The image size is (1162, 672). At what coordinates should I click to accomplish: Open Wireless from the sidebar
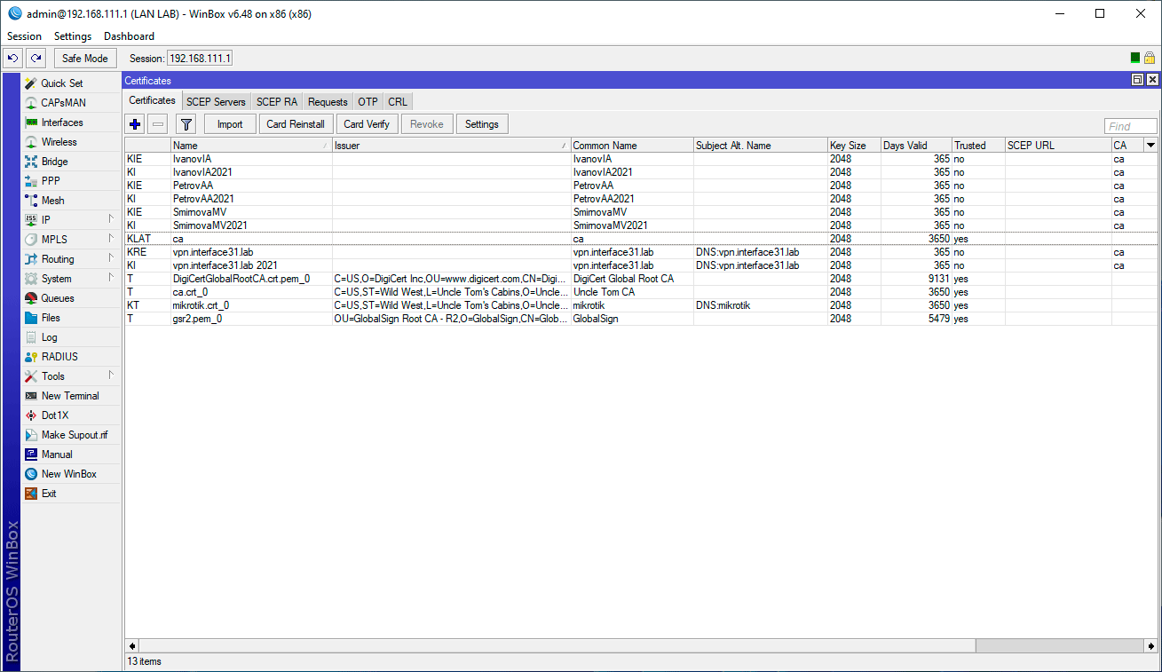[59, 142]
